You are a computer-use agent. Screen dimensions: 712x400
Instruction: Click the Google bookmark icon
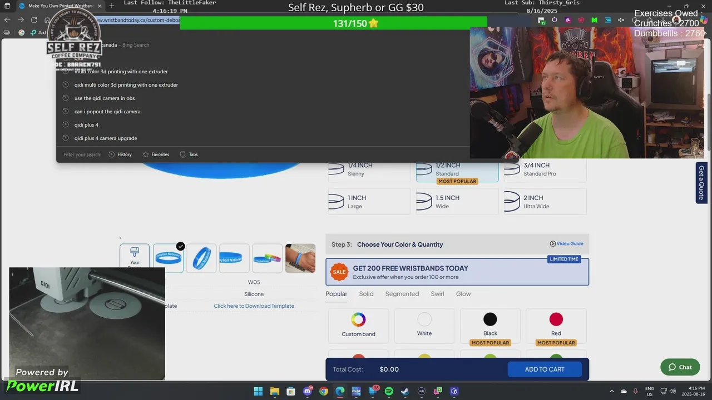tap(22, 32)
